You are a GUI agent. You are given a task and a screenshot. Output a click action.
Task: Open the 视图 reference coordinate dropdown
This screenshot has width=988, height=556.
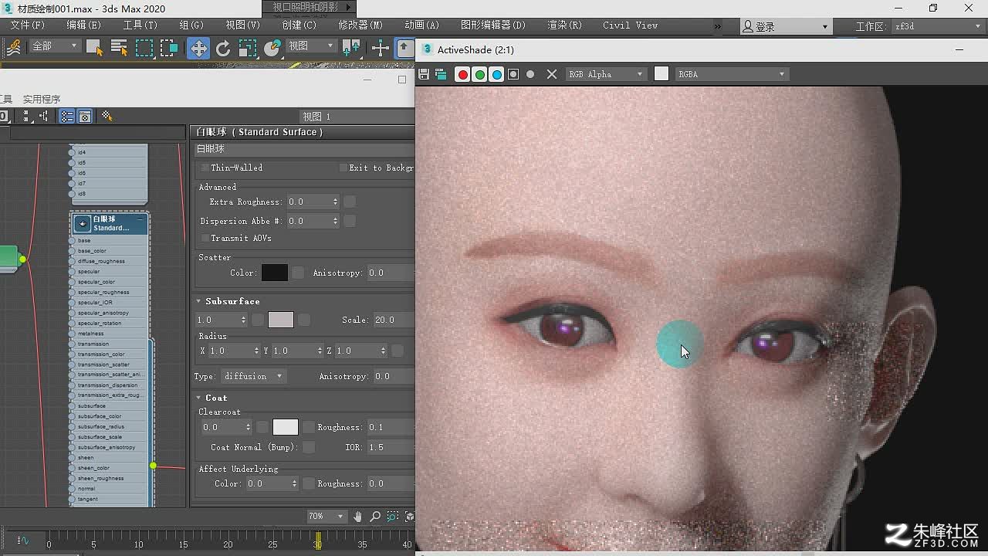point(311,46)
